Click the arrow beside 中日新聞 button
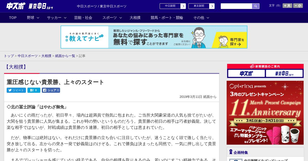This screenshot has width=308, height=161. click(x=183, y=6)
